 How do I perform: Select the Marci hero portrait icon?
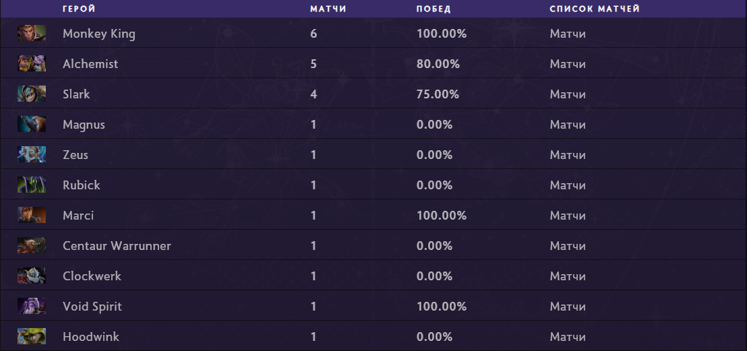(x=32, y=216)
